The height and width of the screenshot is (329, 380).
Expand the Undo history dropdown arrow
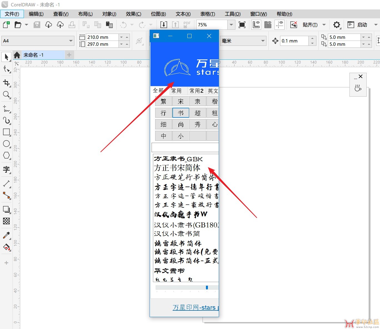click(x=132, y=25)
